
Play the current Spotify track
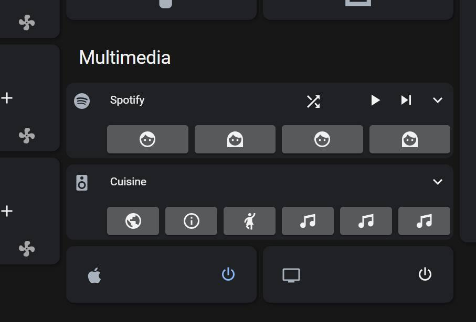[375, 100]
